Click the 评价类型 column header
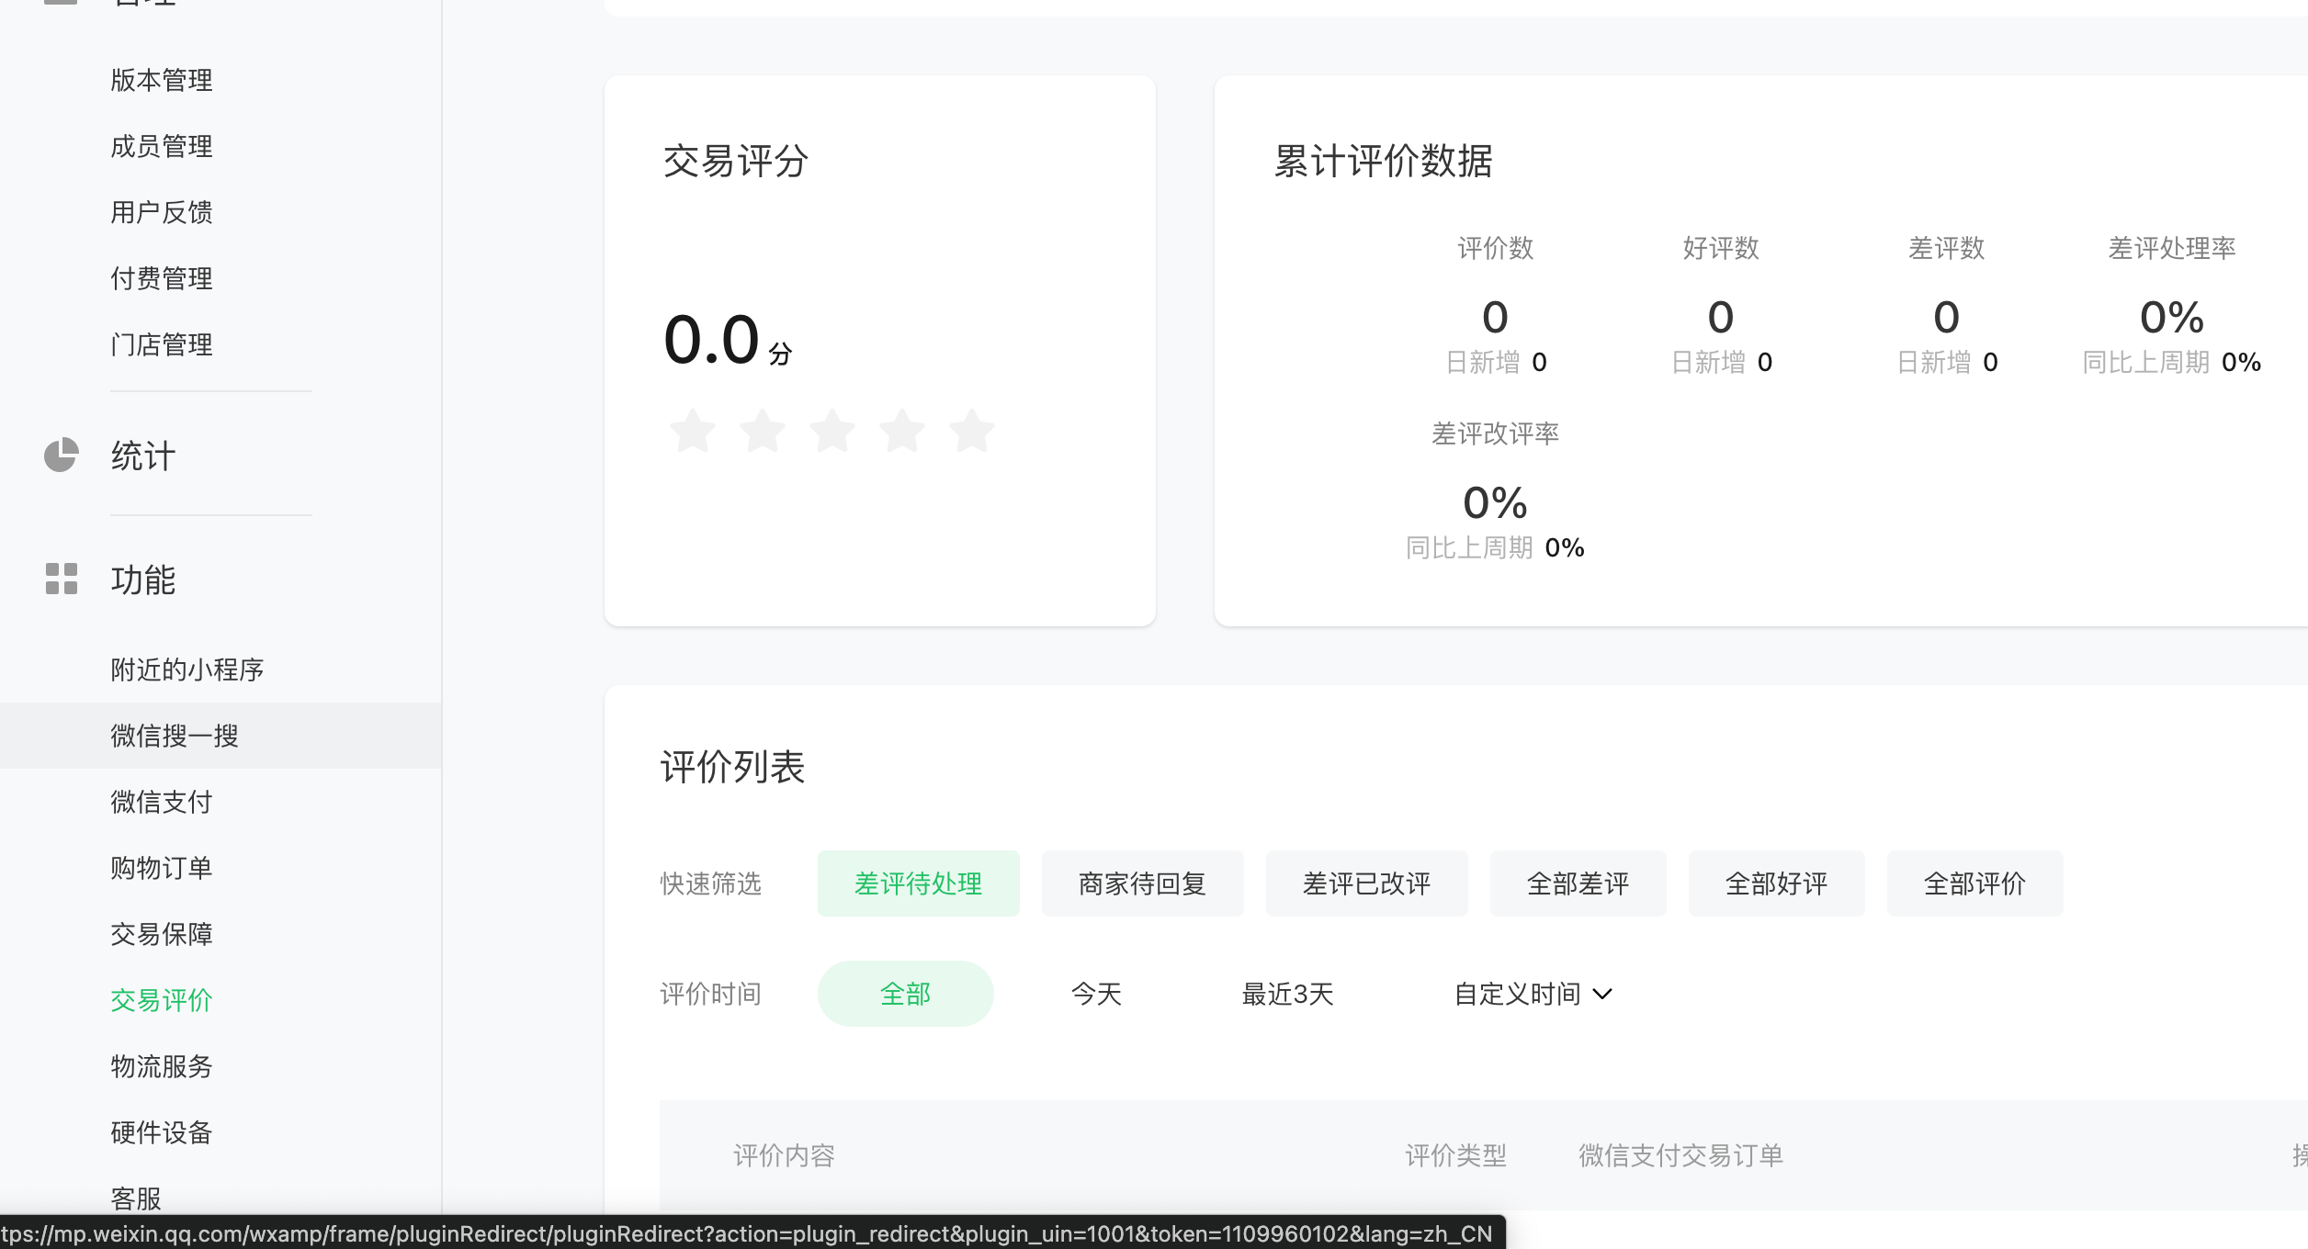The height and width of the screenshot is (1249, 2308). click(x=1455, y=1155)
